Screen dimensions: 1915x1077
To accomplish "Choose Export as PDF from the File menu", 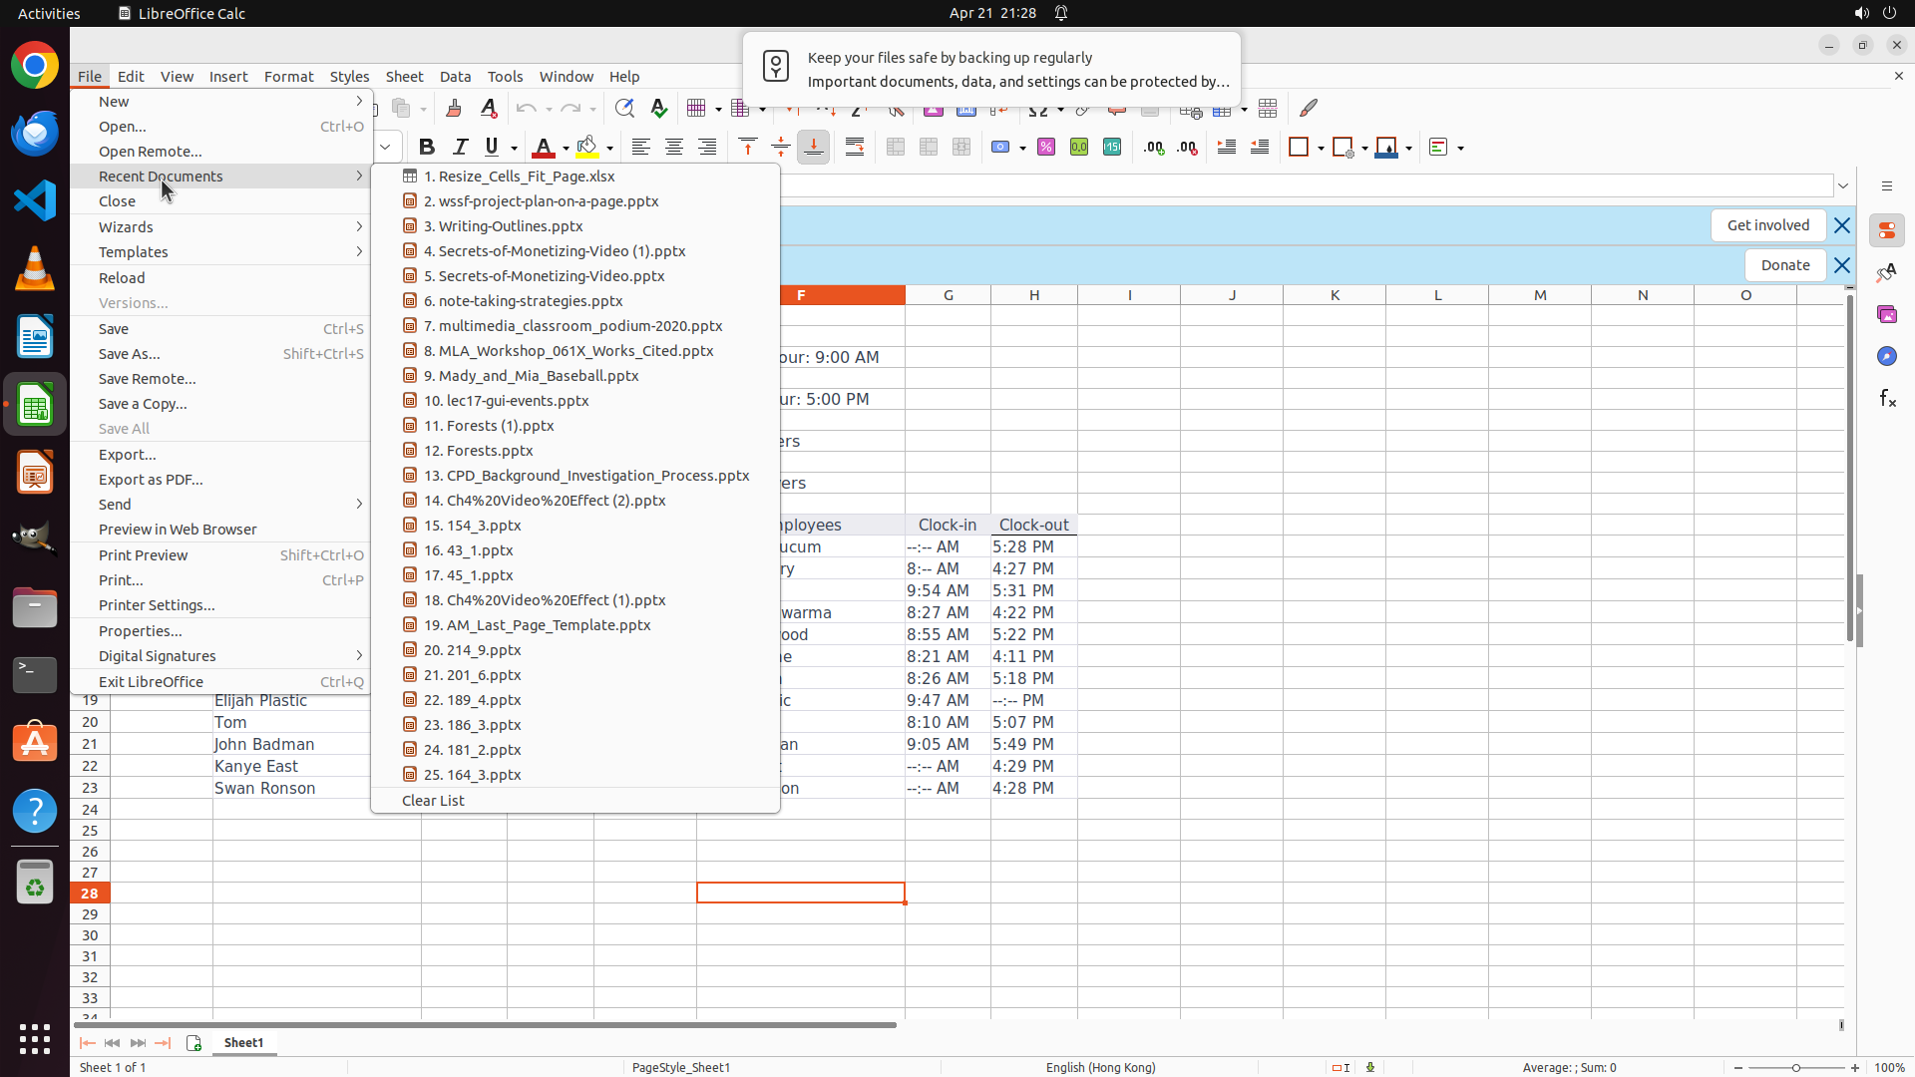I will [151, 480].
